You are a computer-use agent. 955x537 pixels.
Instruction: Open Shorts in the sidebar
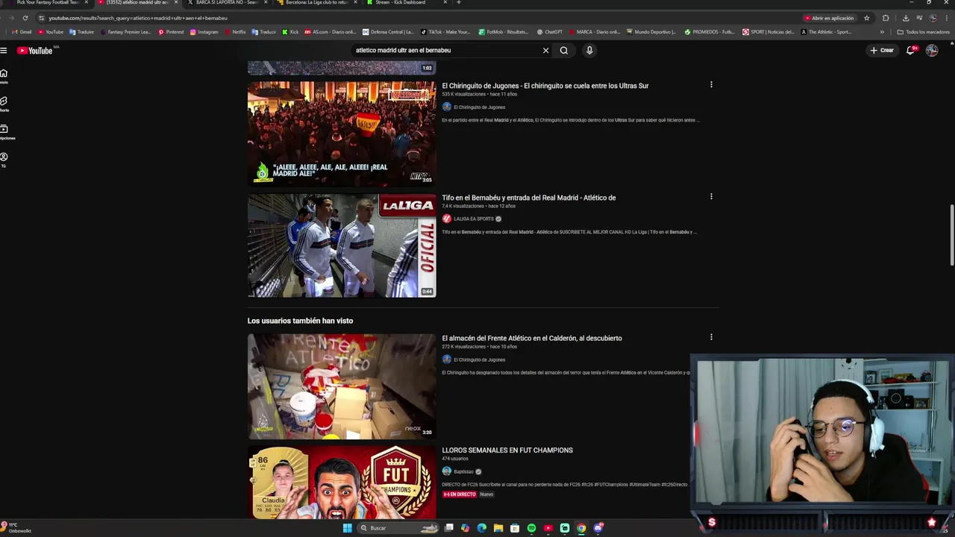(4, 104)
